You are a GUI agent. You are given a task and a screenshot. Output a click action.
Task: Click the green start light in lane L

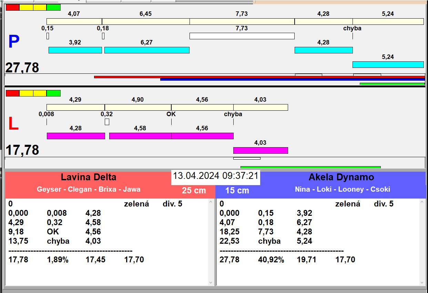click(x=53, y=93)
